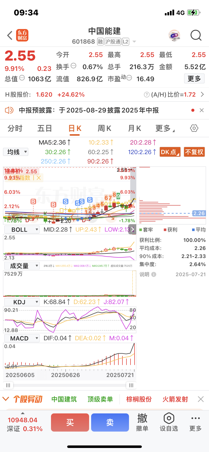The height and width of the screenshot is (452, 209).
Task: Tap the red 买 buy button
Action: click(70, 422)
